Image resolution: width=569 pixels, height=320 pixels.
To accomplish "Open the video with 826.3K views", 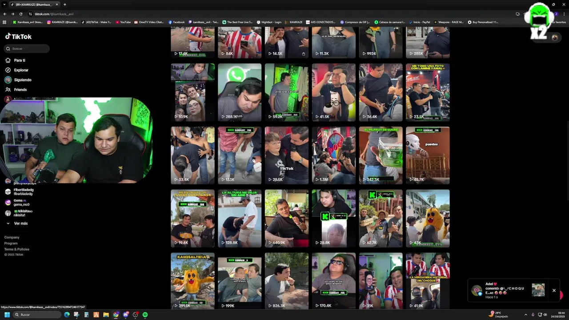I will tap(287, 281).
